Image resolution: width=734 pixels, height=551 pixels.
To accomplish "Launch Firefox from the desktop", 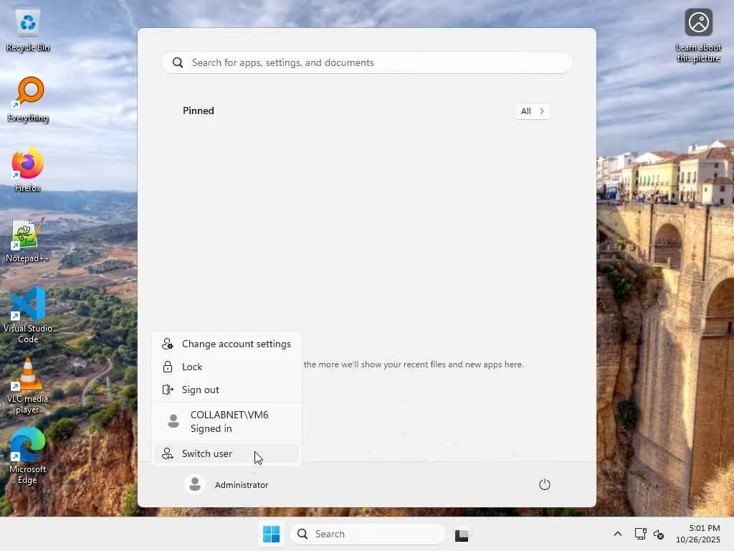I will pyautogui.click(x=28, y=169).
